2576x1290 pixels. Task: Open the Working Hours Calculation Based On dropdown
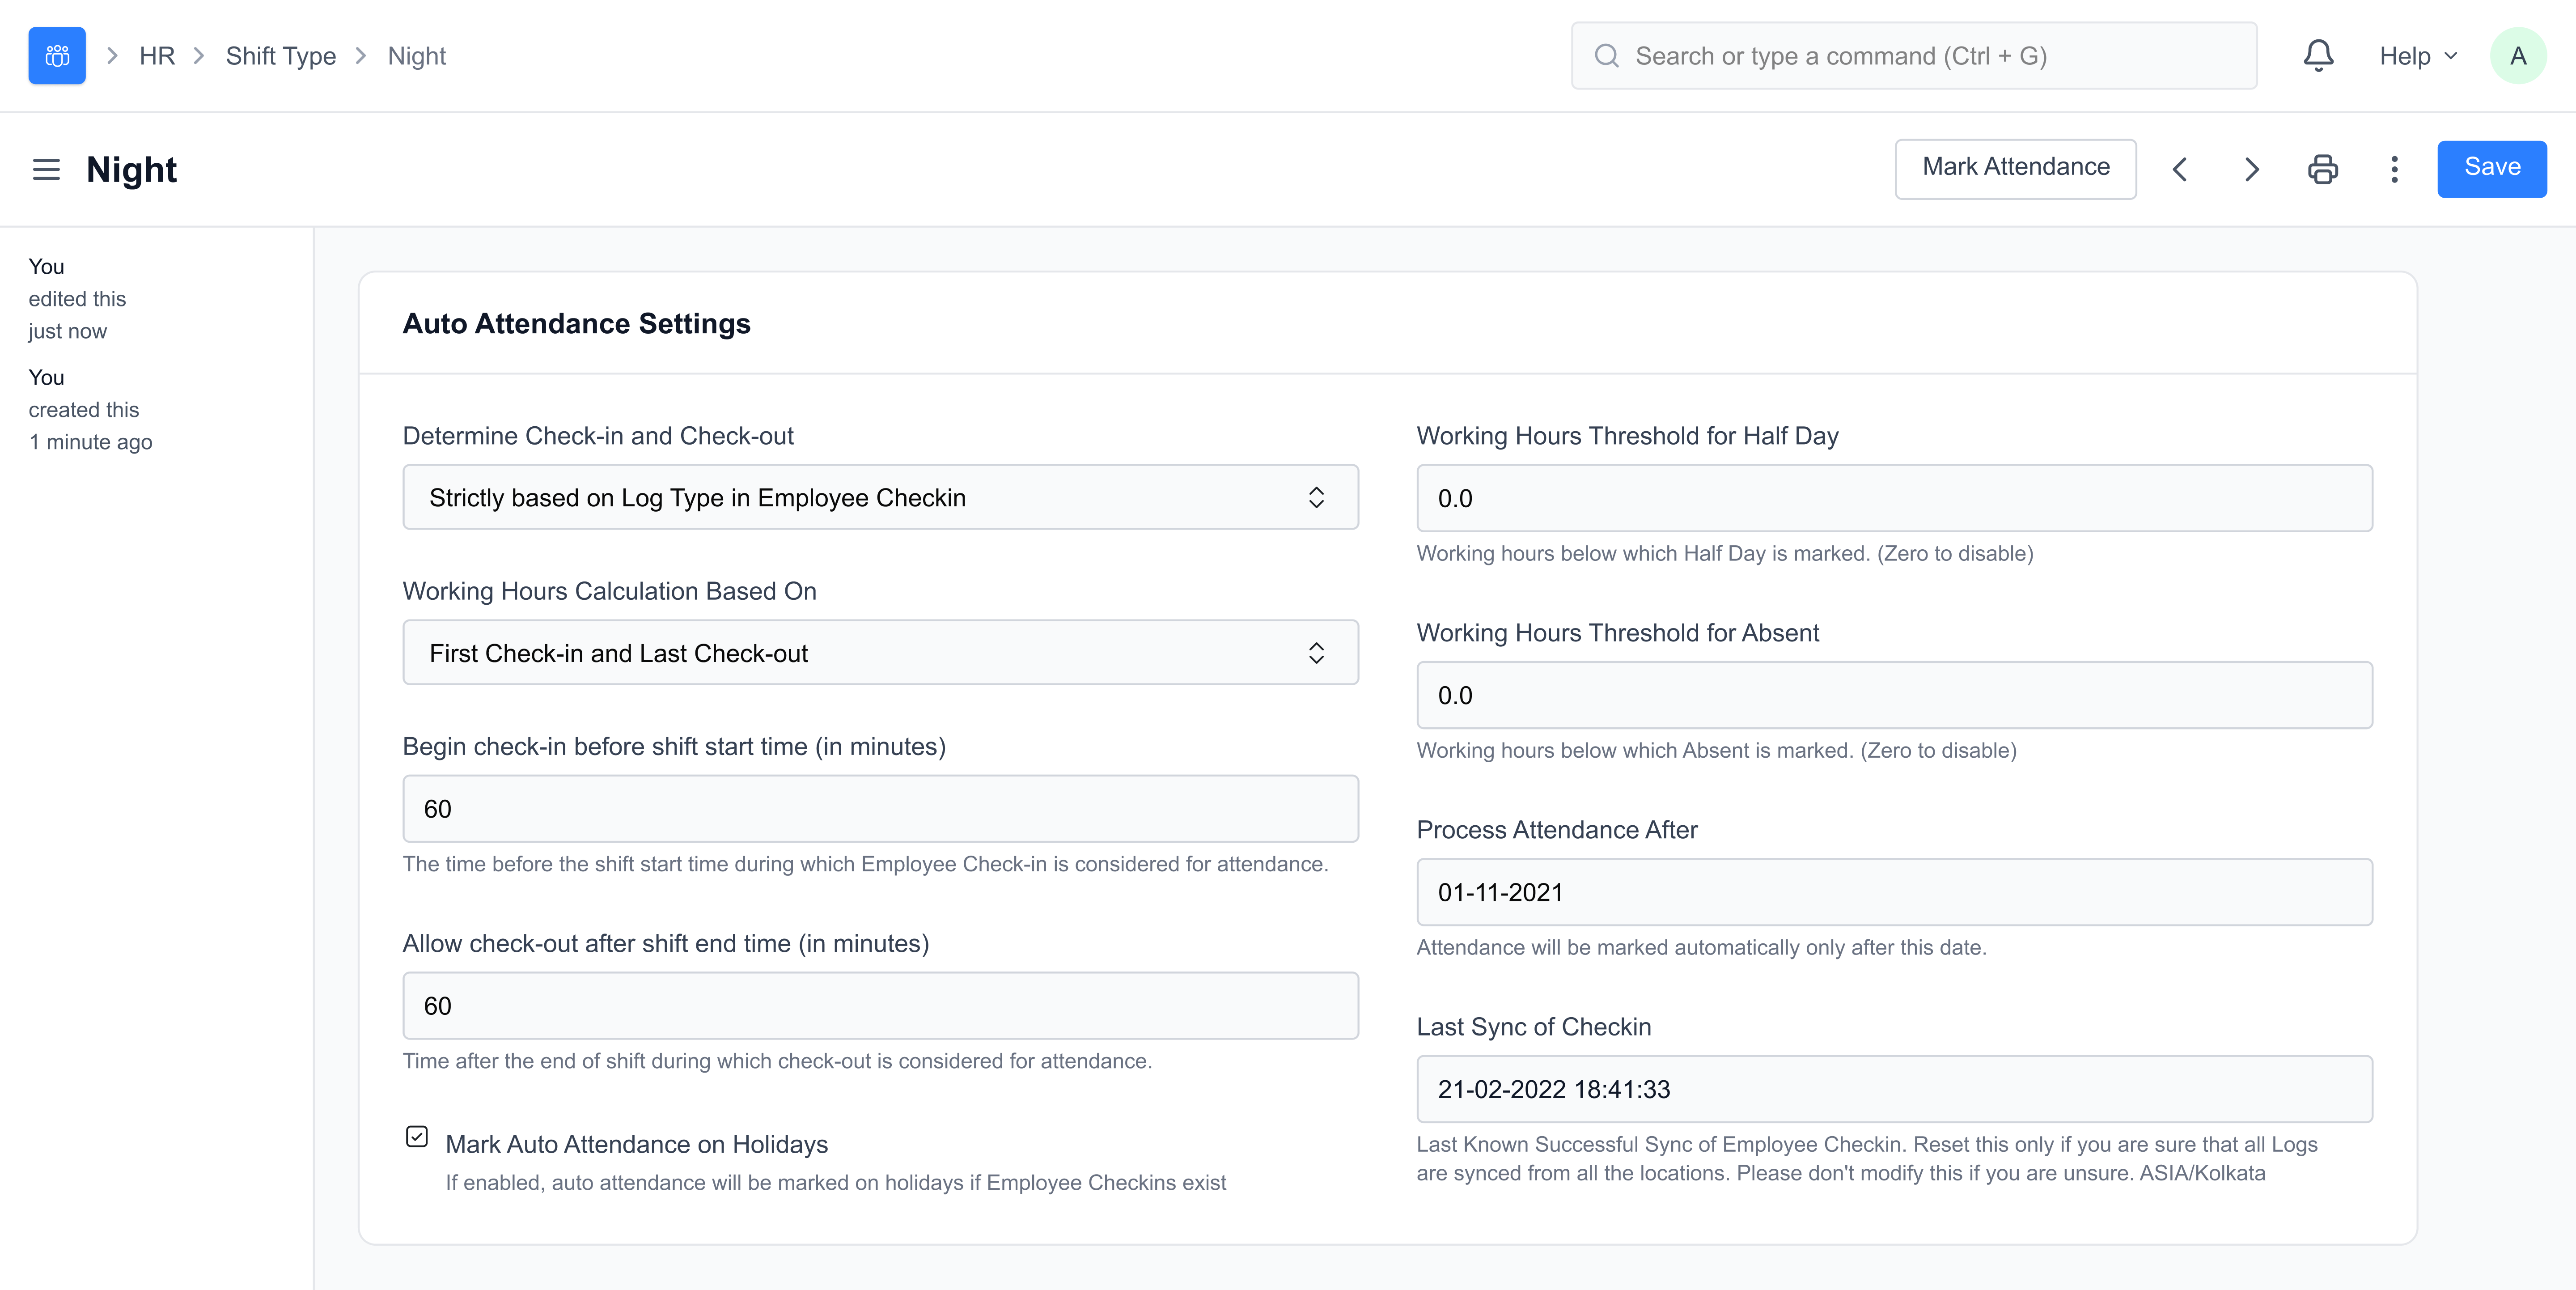point(880,652)
